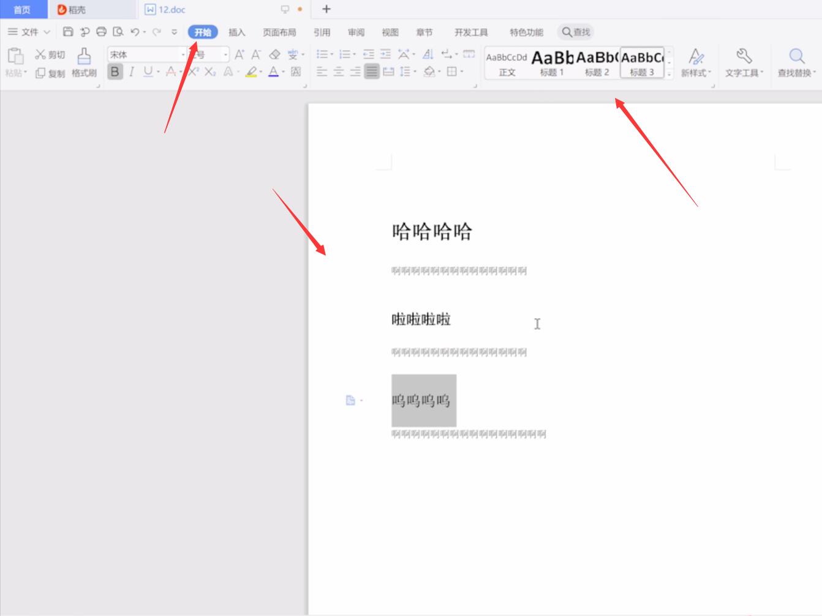Click Cut (剪切) scissors button
The height and width of the screenshot is (616, 822).
point(50,54)
